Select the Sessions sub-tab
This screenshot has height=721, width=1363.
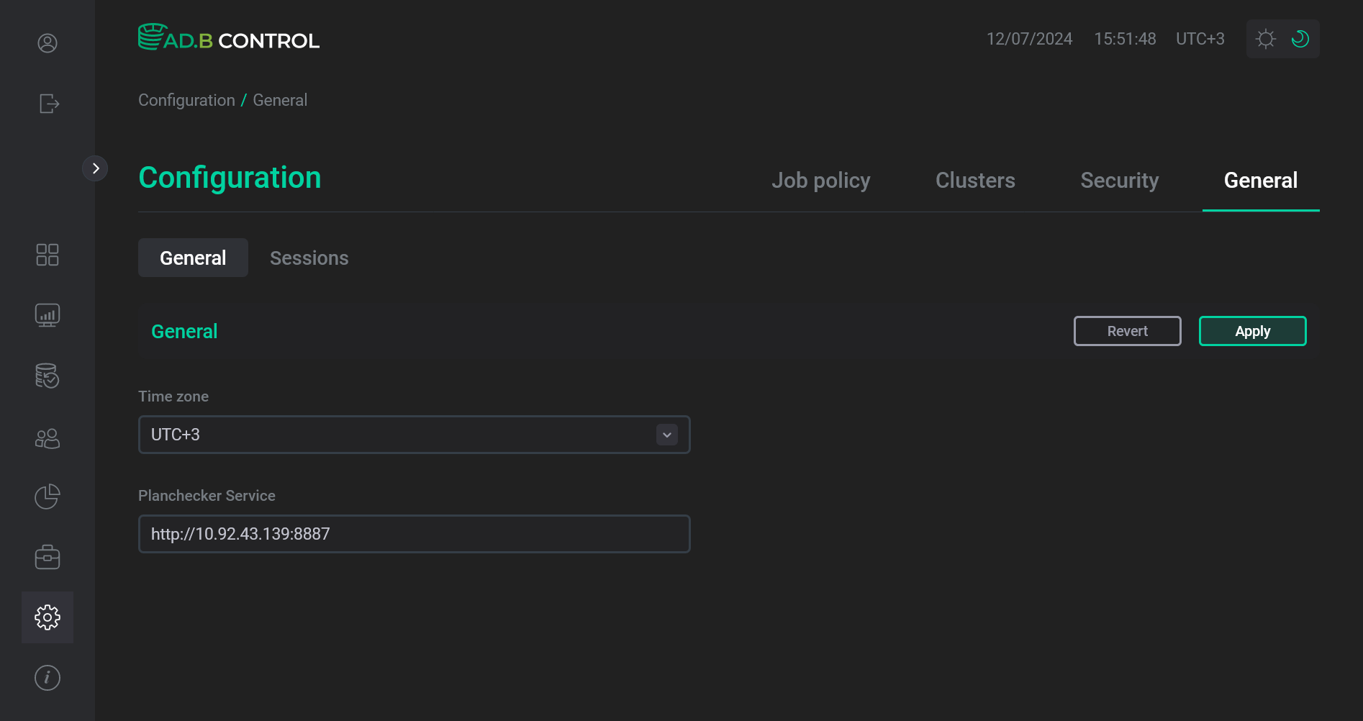point(309,258)
